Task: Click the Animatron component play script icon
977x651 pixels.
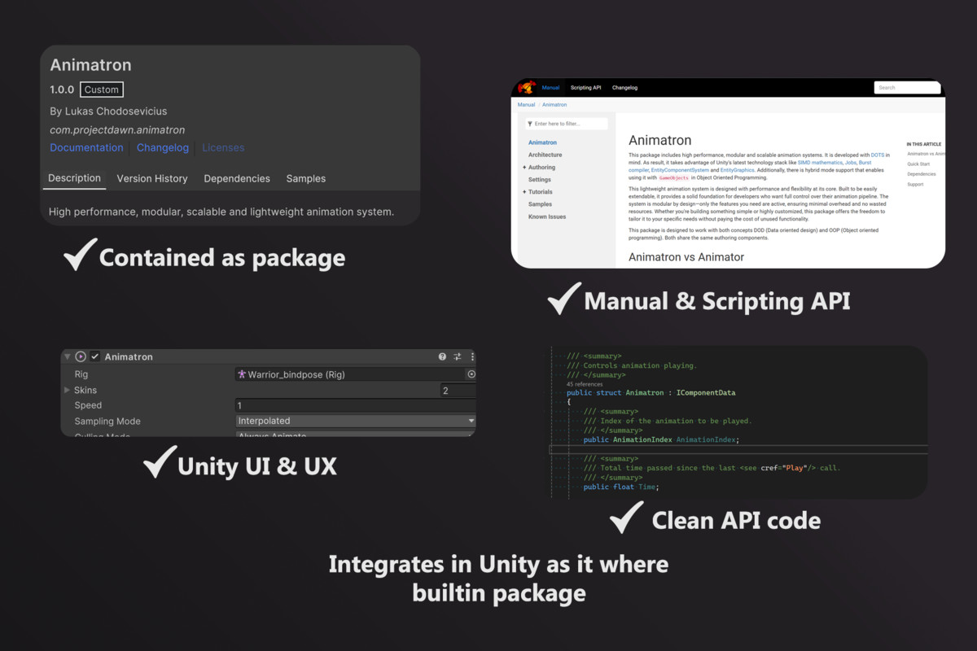Action: coord(81,356)
